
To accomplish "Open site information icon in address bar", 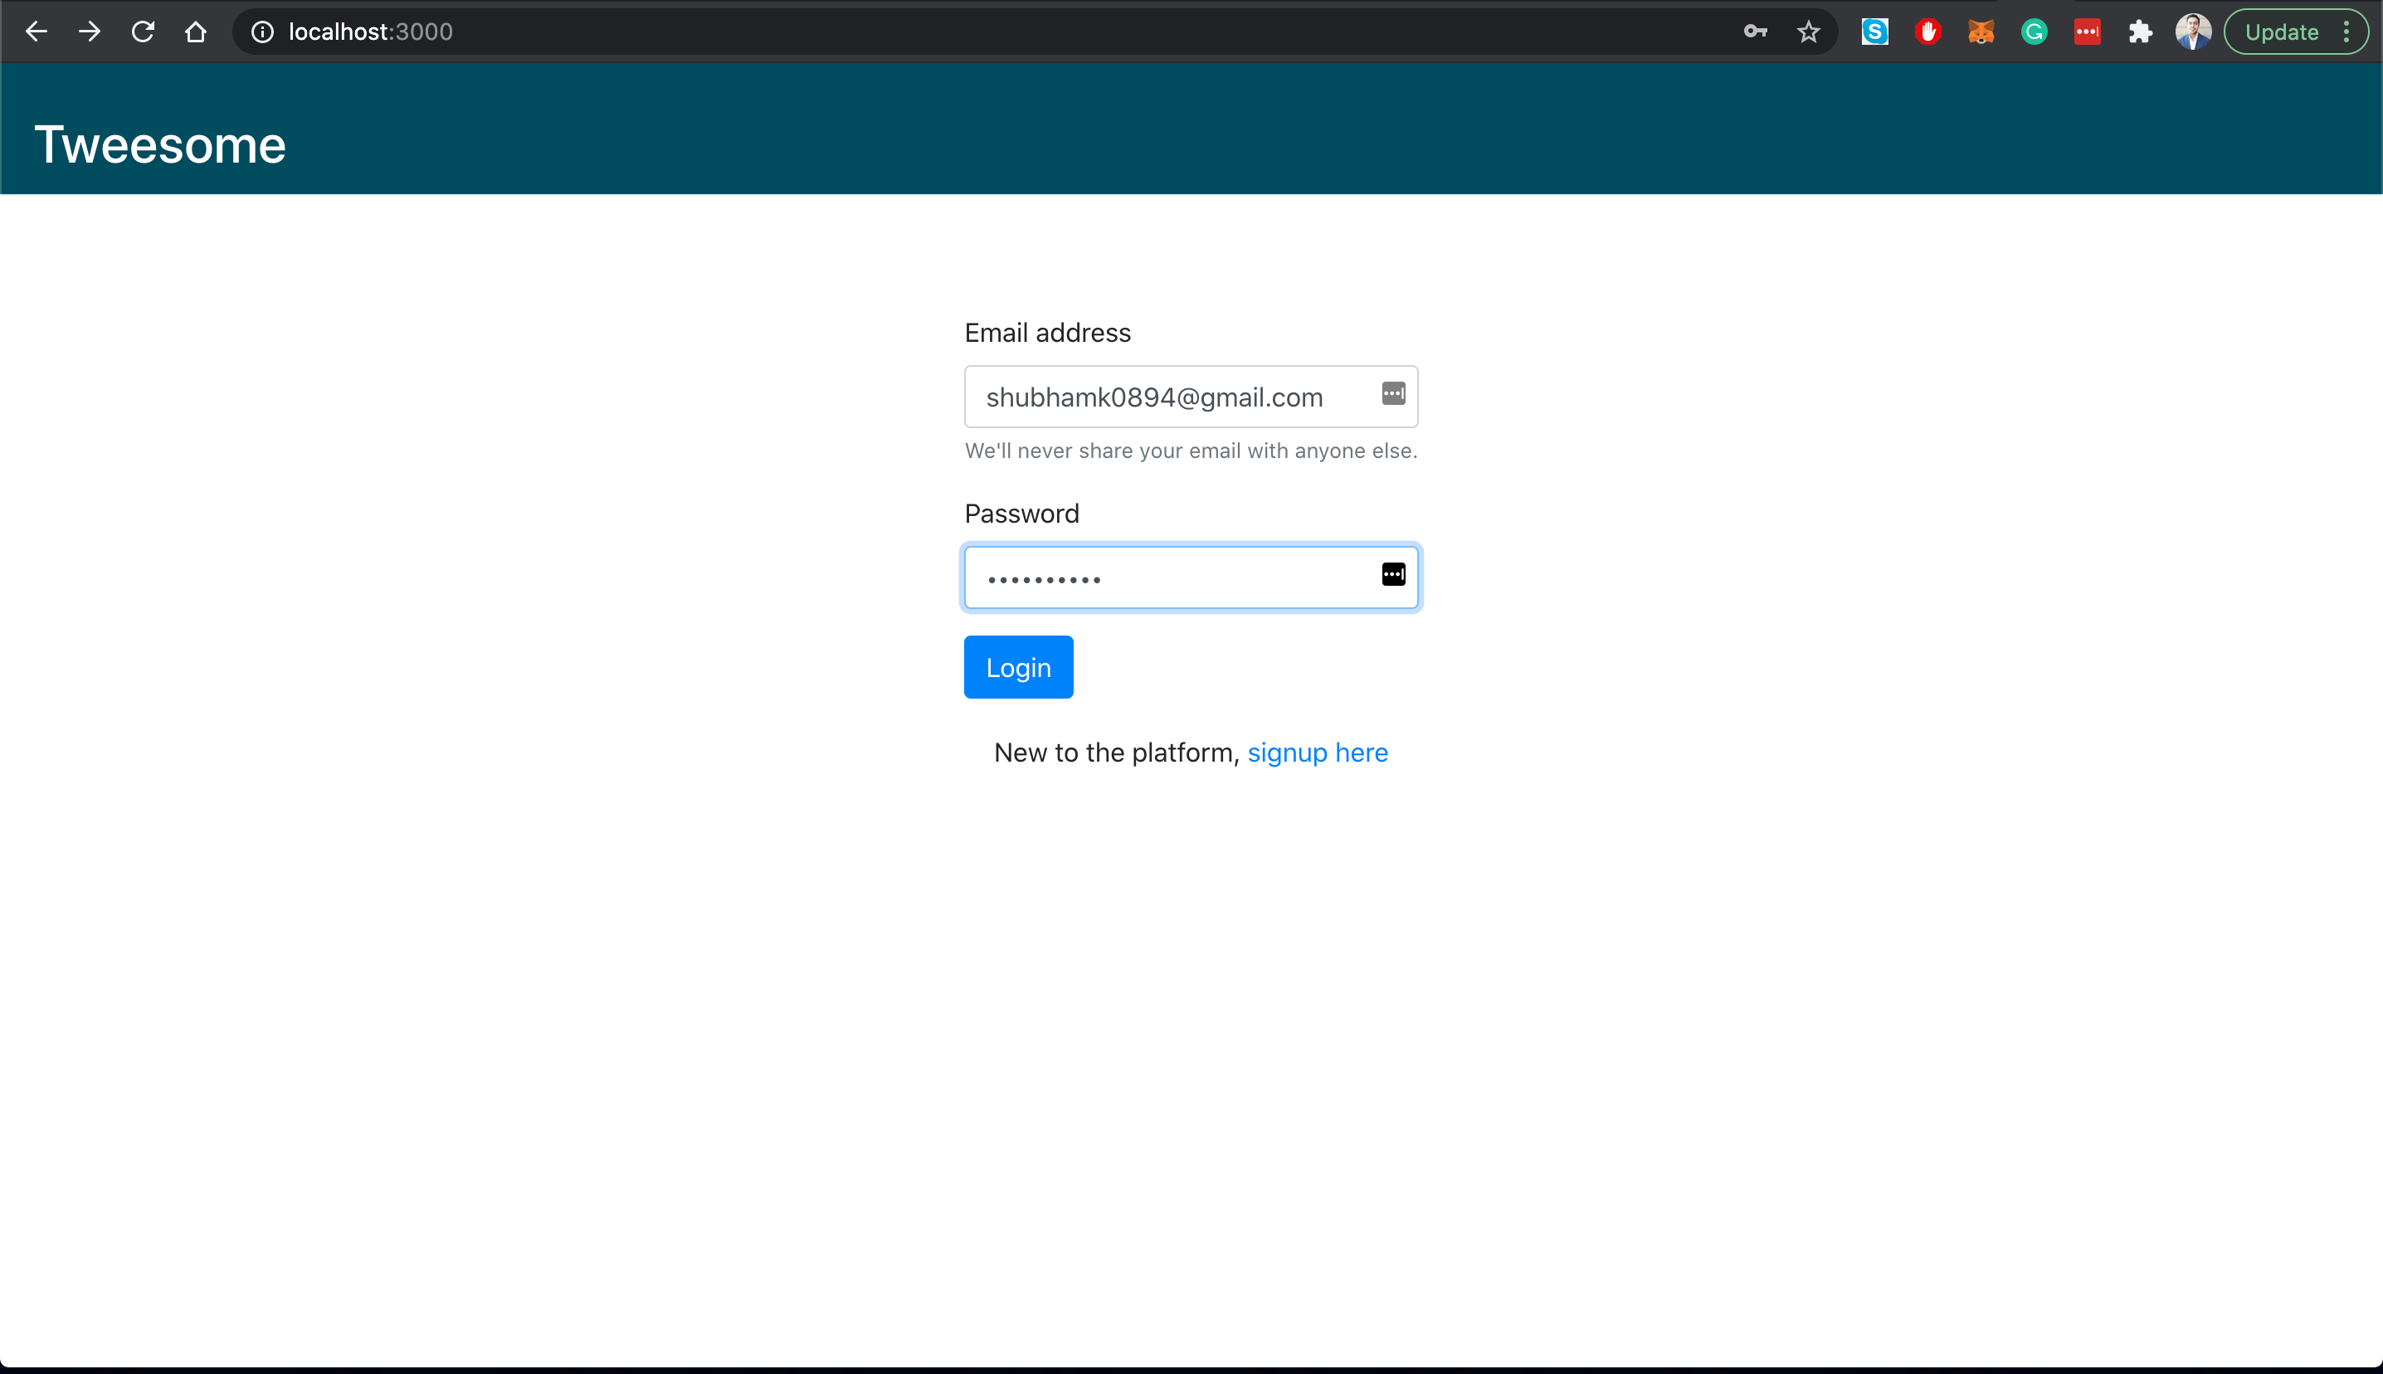I will point(262,32).
